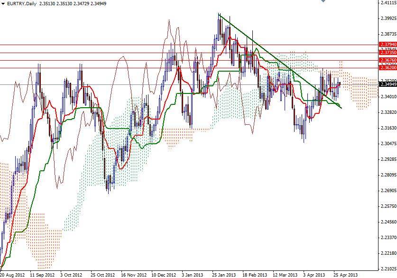The width and height of the screenshot is (397, 278).
Task: Click the 25 Jan 2013 date label
Action: tap(223, 274)
